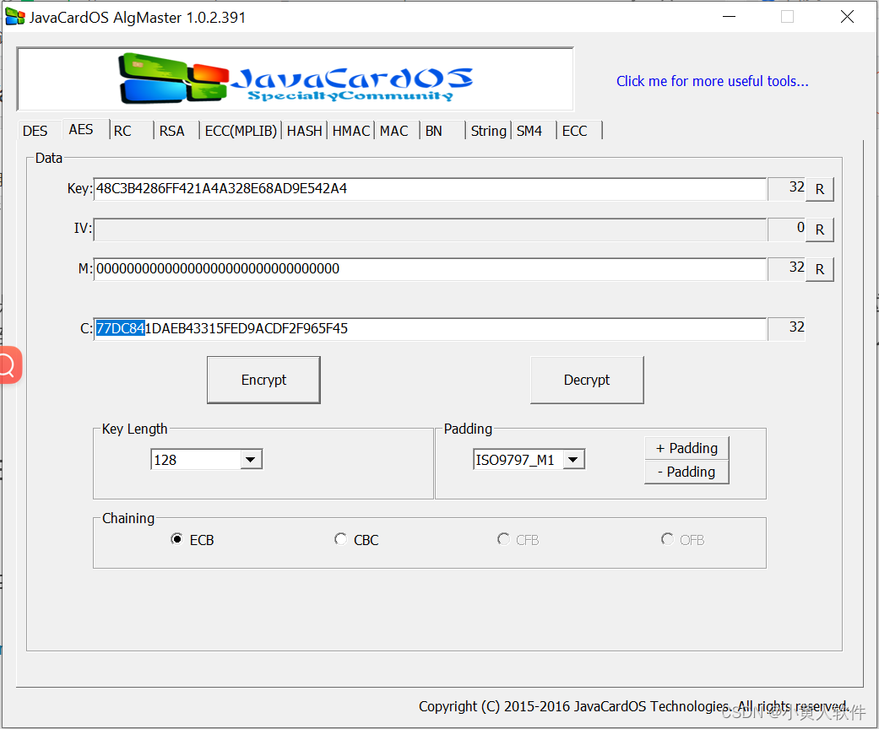This screenshot has height=729, width=879.
Task: Generate random Key with its R button
Action: pyautogui.click(x=820, y=189)
